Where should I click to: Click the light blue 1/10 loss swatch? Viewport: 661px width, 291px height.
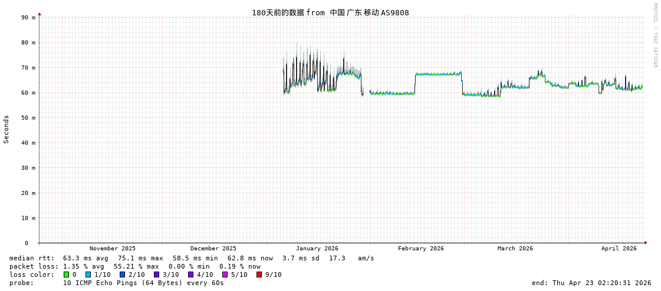[x=88, y=275]
